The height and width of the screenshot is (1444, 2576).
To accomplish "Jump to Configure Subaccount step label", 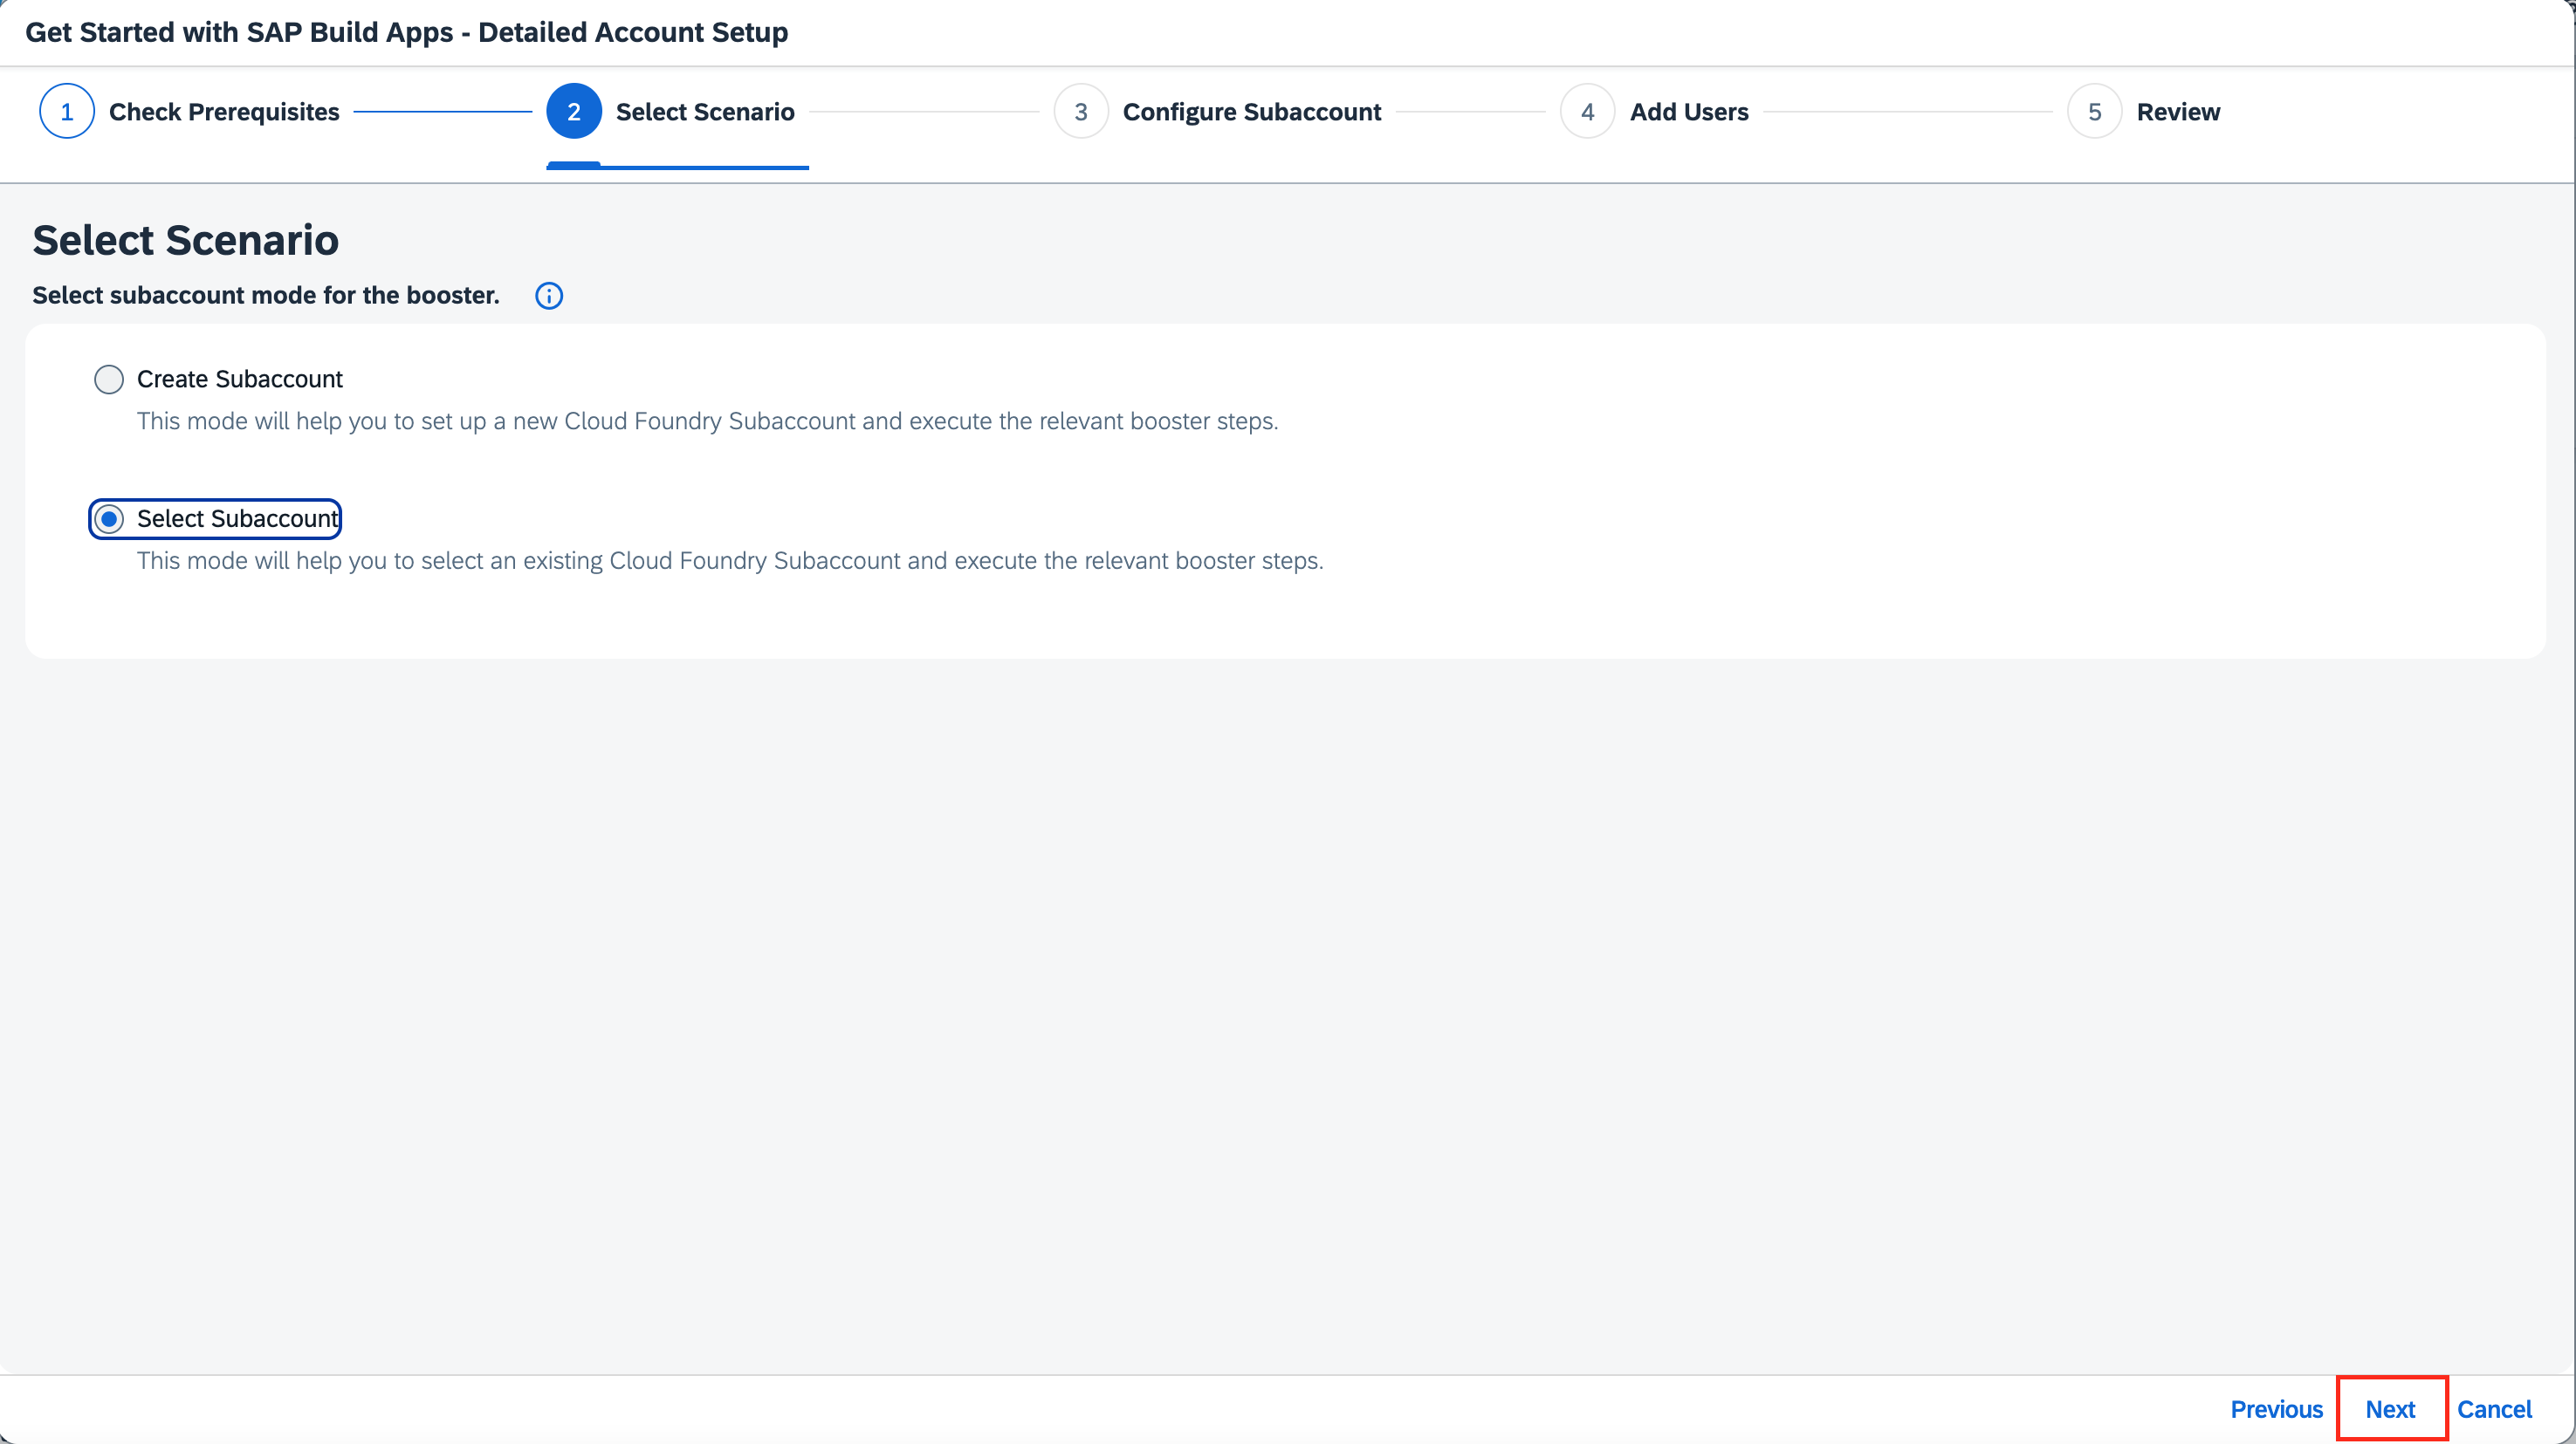I will 1251,112.
